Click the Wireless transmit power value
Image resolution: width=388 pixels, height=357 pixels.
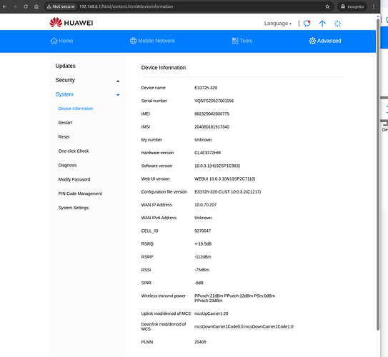click(235, 298)
